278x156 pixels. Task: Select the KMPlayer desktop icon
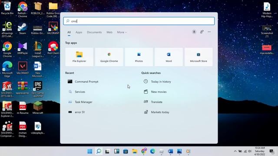tap(23, 48)
